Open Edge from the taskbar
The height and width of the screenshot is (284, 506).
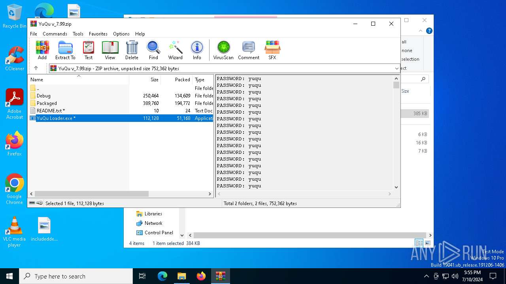162,276
